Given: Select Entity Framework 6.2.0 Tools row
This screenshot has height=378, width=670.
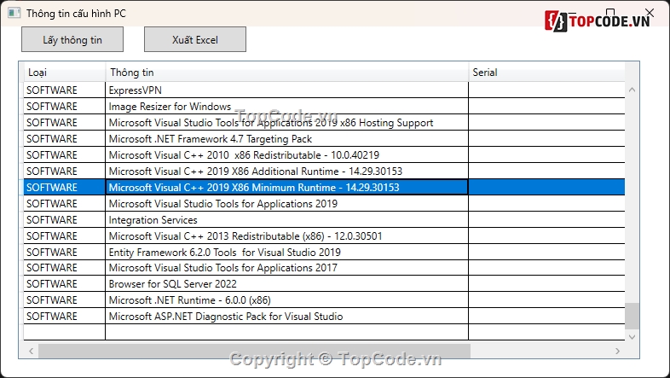Looking at the screenshot, I should (324, 252).
